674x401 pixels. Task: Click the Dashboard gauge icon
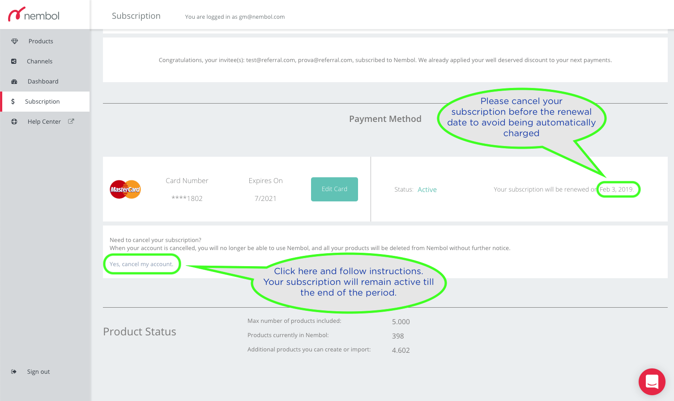[x=14, y=81]
